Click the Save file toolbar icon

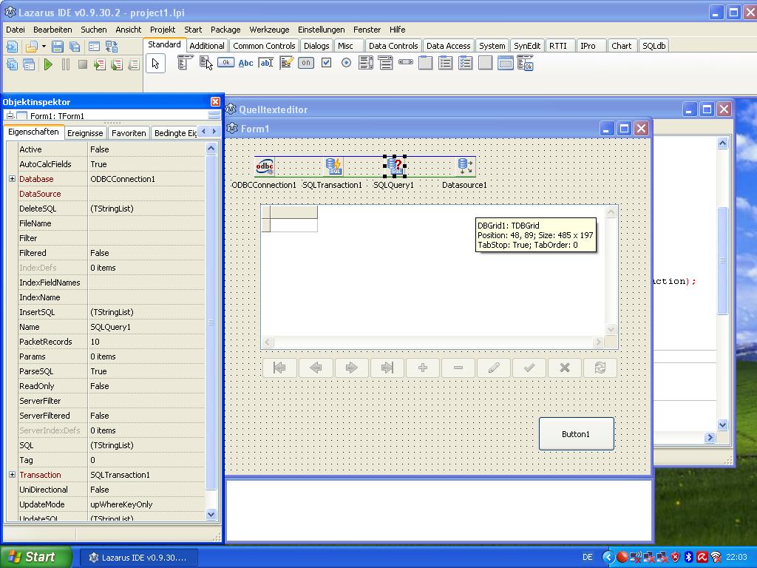[58, 47]
